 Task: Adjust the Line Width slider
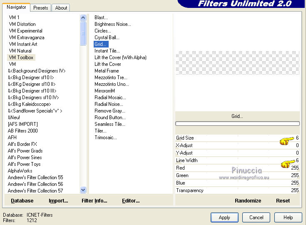237,160
